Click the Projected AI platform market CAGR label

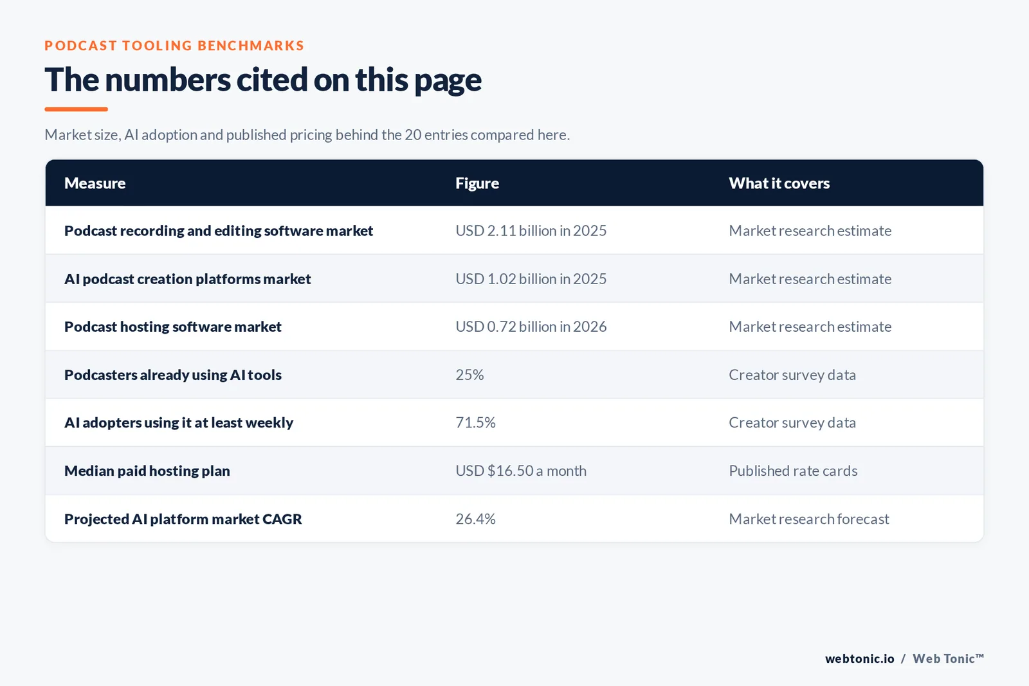tap(183, 519)
